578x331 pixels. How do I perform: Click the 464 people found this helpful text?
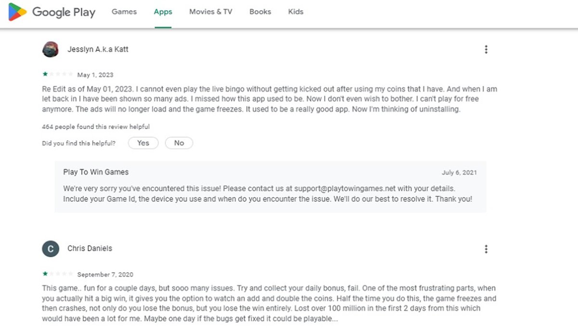96,127
